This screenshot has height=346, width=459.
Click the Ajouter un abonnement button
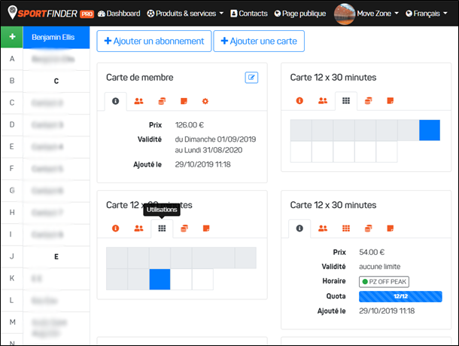[154, 41]
